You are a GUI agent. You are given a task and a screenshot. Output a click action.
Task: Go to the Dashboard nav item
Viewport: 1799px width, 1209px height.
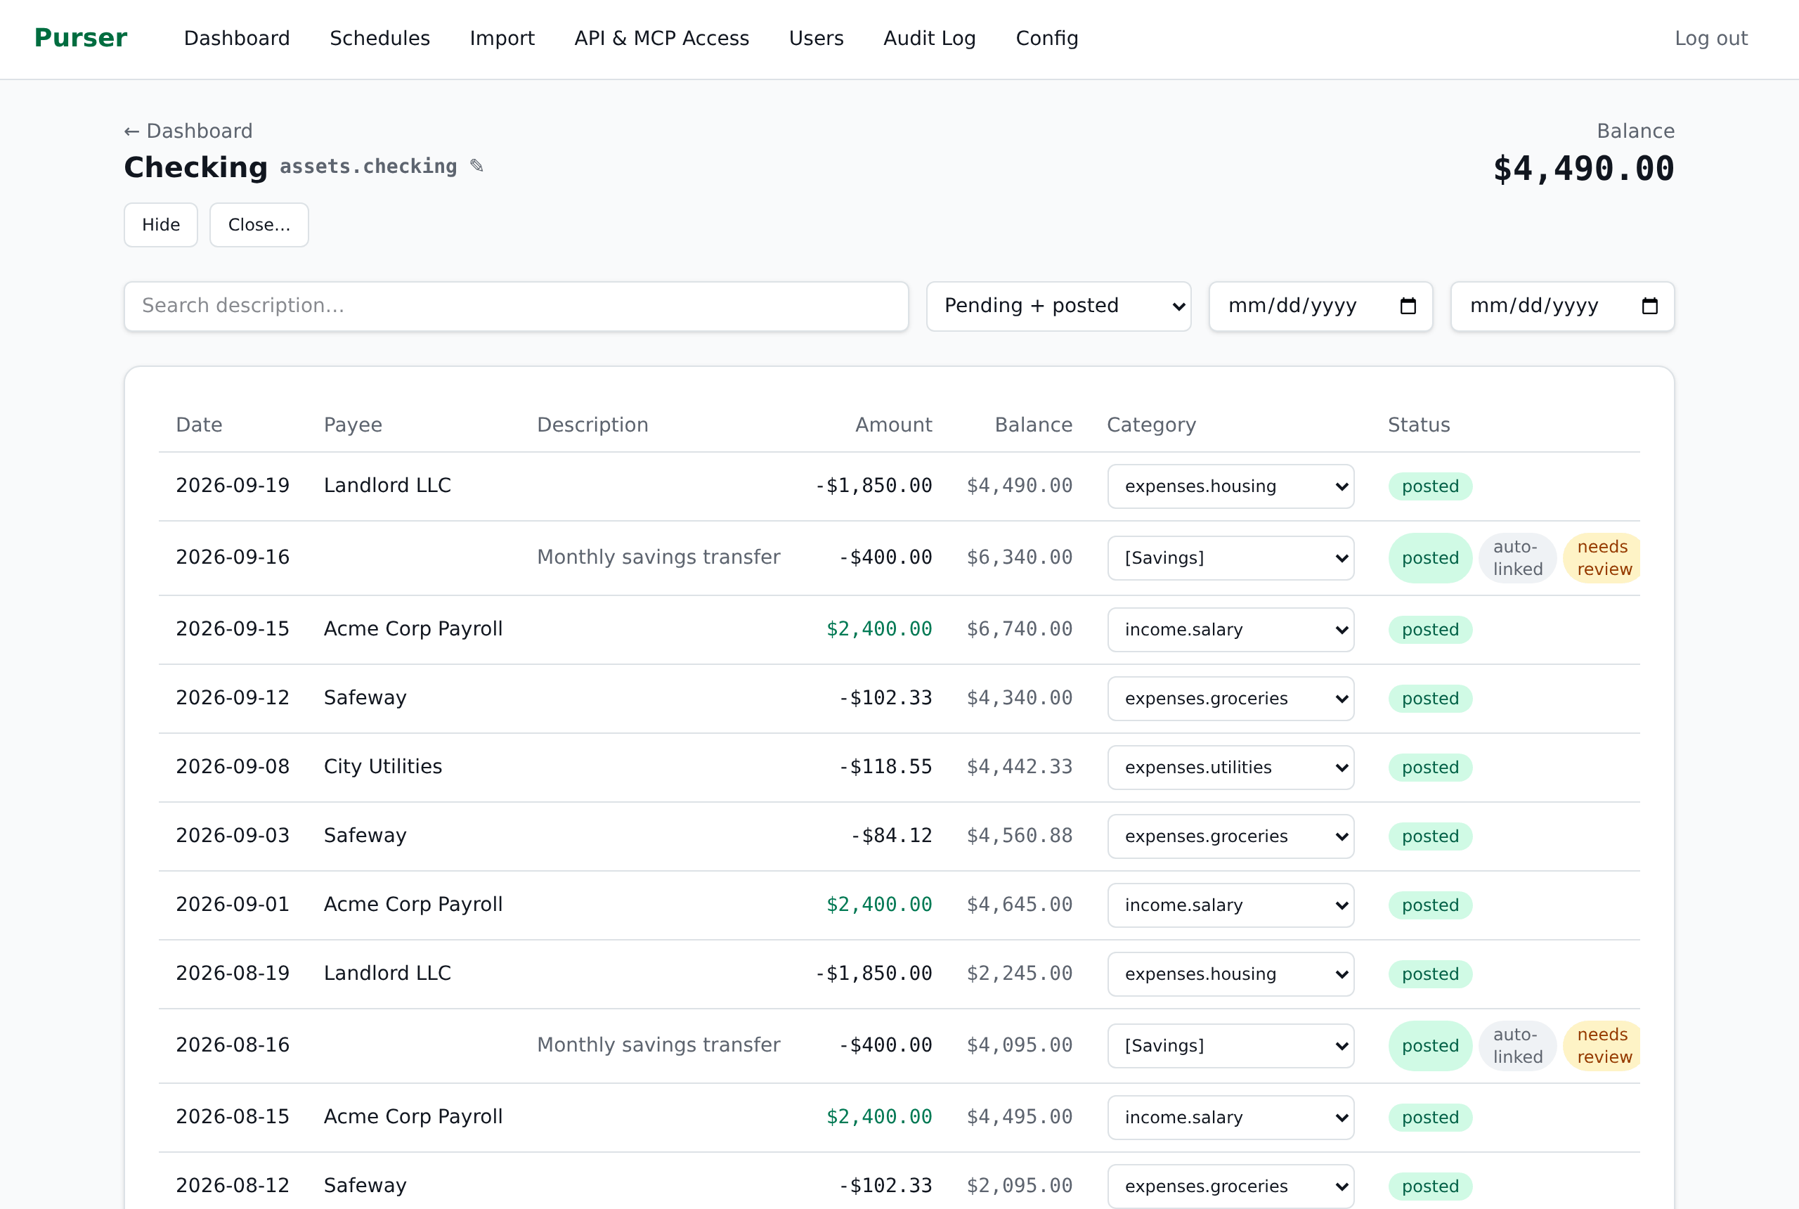tap(237, 39)
